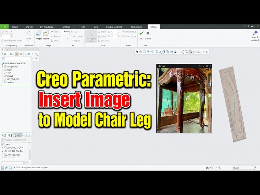This screenshot has width=260, height=195.
Task: Click the Layers root node
Action: point(6,144)
